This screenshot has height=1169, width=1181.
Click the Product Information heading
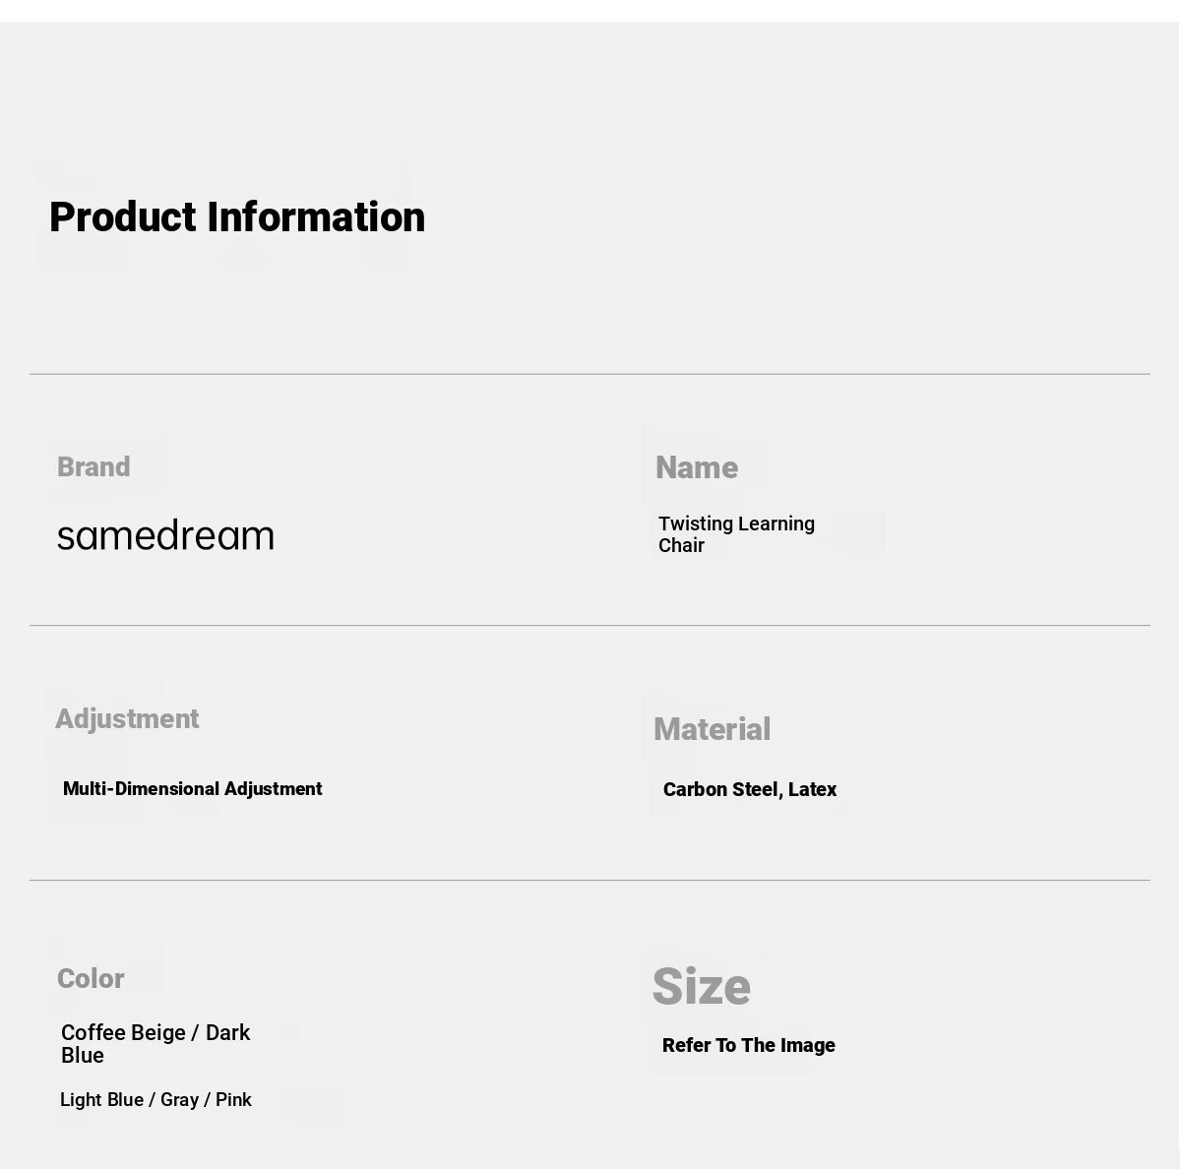[237, 217]
